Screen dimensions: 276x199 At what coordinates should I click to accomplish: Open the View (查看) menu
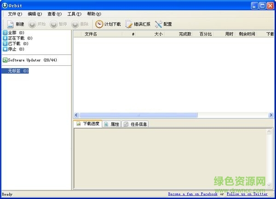point(54,14)
